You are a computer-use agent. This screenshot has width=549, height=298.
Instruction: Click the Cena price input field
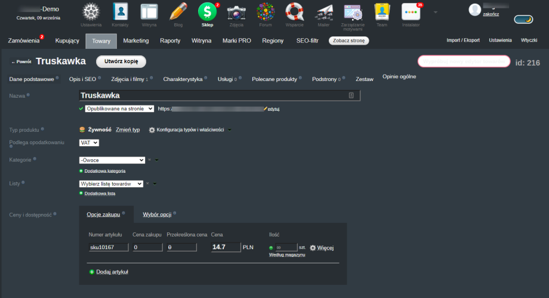(226, 247)
